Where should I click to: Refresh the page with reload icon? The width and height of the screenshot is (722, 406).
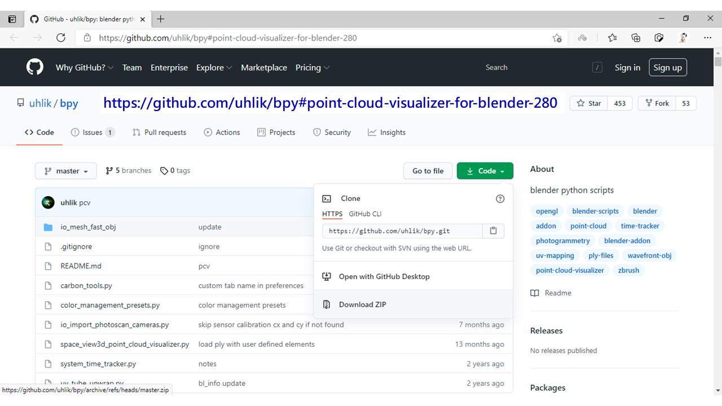pyautogui.click(x=61, y=38)
